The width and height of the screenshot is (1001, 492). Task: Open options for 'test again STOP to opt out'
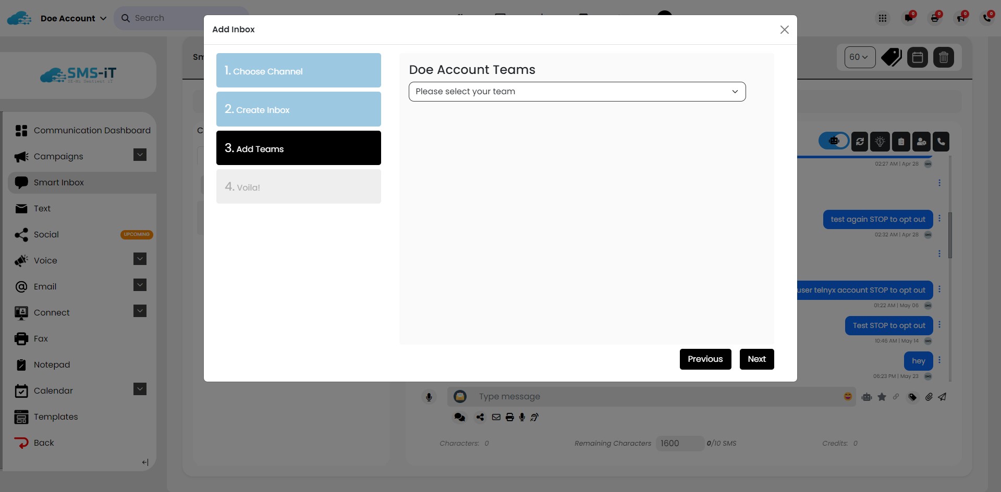[939, 218]
